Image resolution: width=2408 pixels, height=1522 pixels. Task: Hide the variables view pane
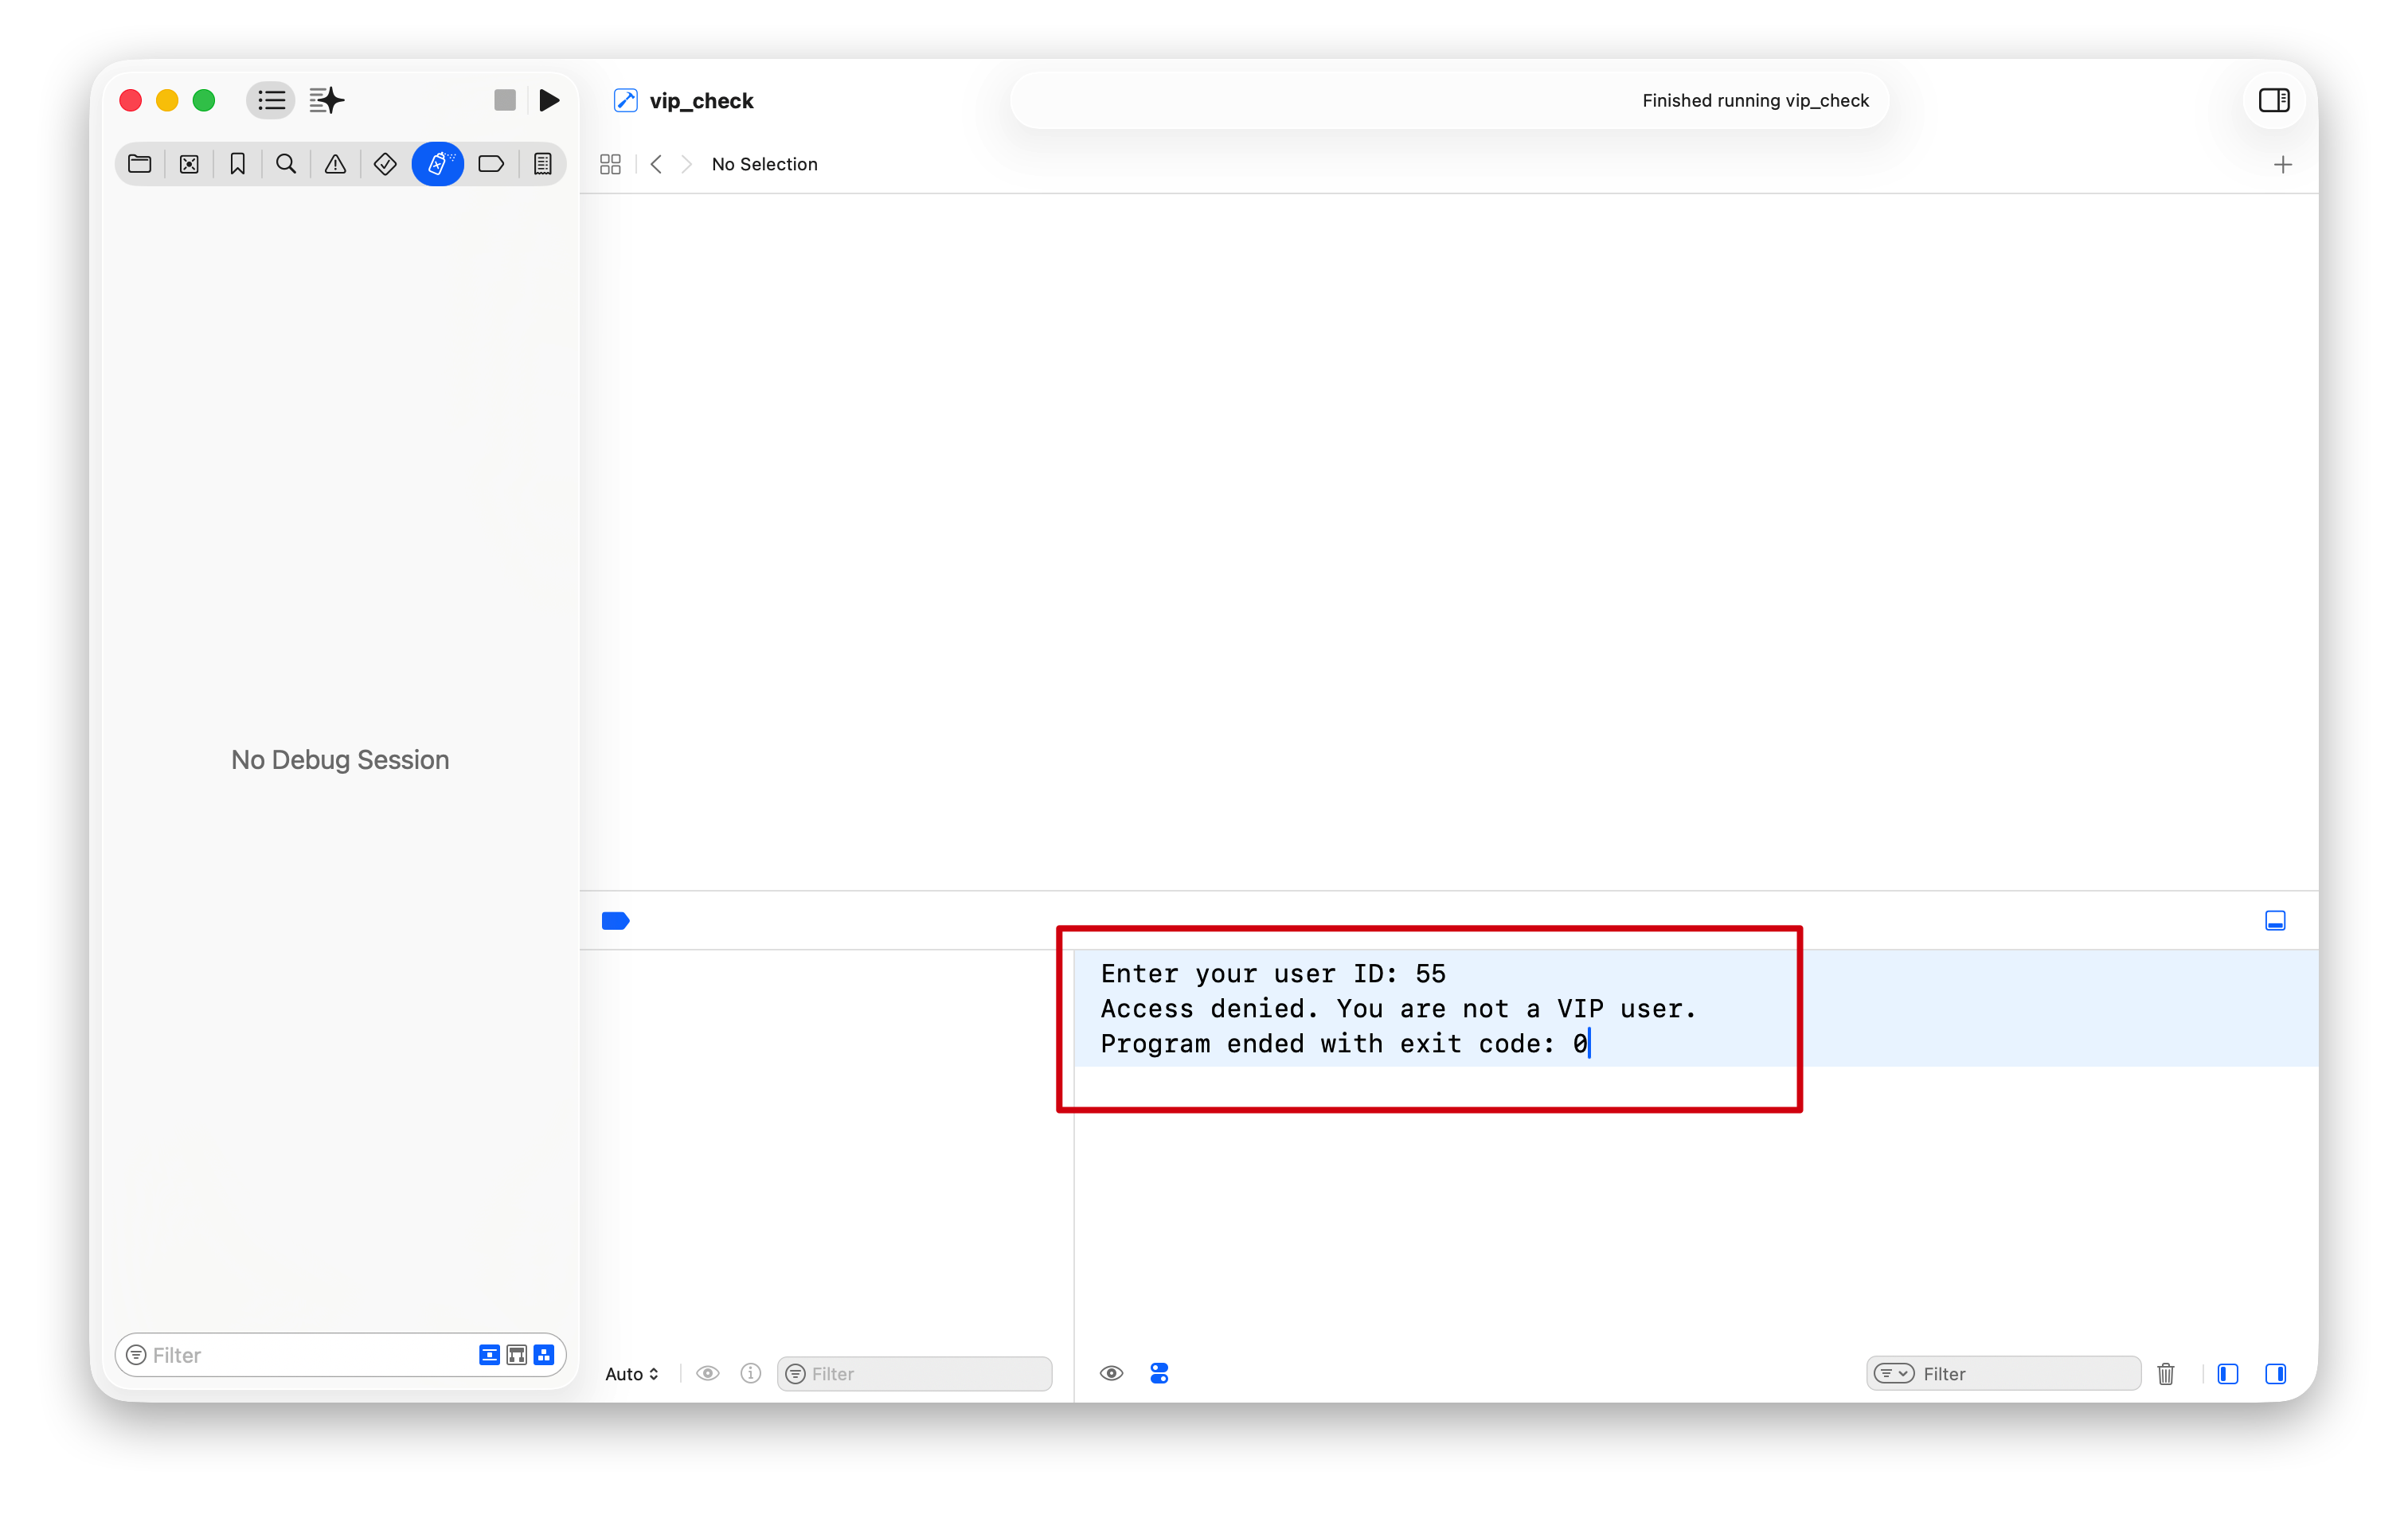point(2227,1373)
